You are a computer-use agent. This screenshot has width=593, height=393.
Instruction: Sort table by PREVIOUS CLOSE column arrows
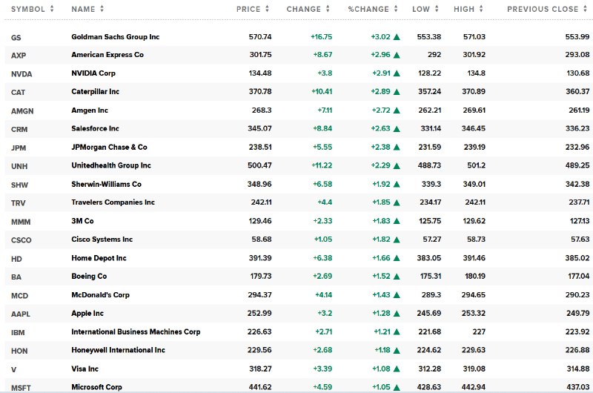click(585, 9)
